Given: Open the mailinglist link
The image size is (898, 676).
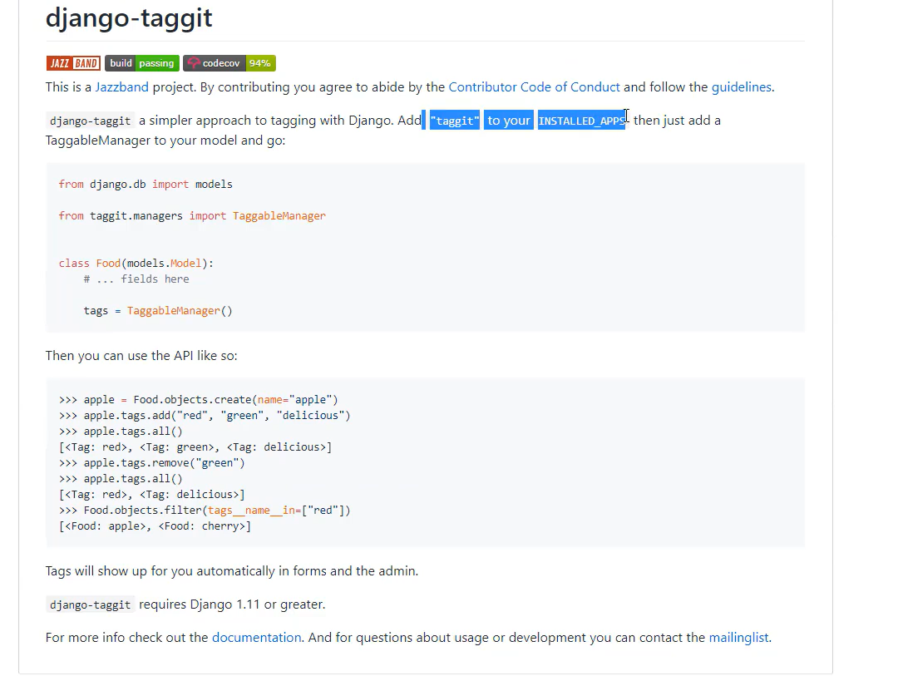Looking at the screenshot, I should point(739,638).
